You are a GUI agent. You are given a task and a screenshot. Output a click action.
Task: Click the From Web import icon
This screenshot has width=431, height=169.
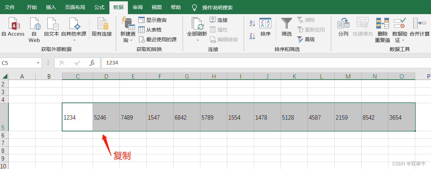35,25
